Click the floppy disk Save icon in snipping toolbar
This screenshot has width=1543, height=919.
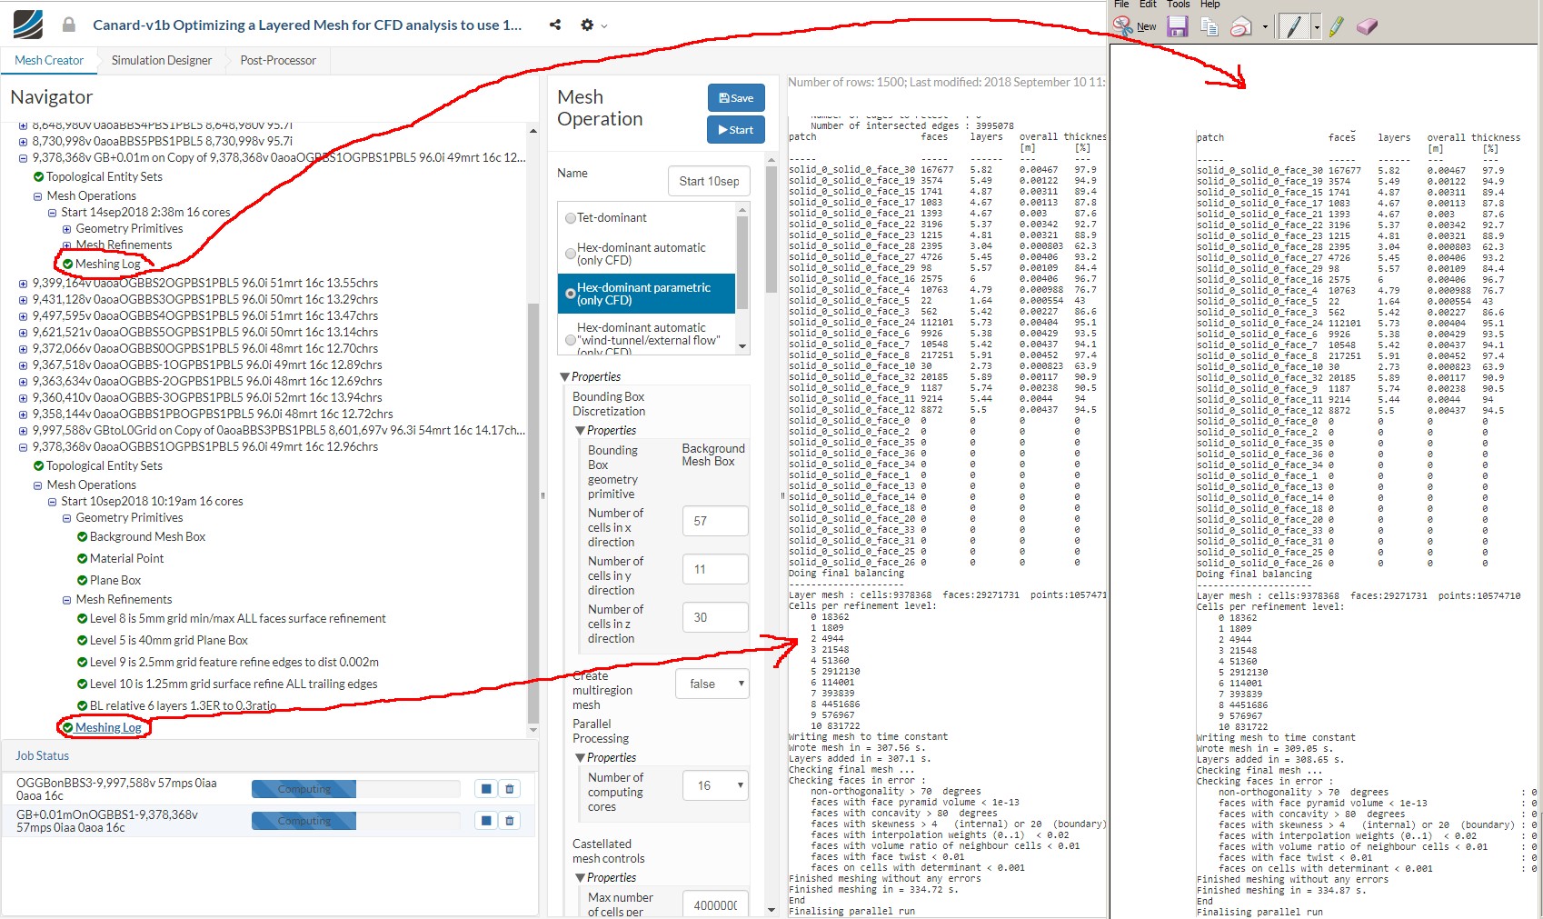(x=1178, y=26)
